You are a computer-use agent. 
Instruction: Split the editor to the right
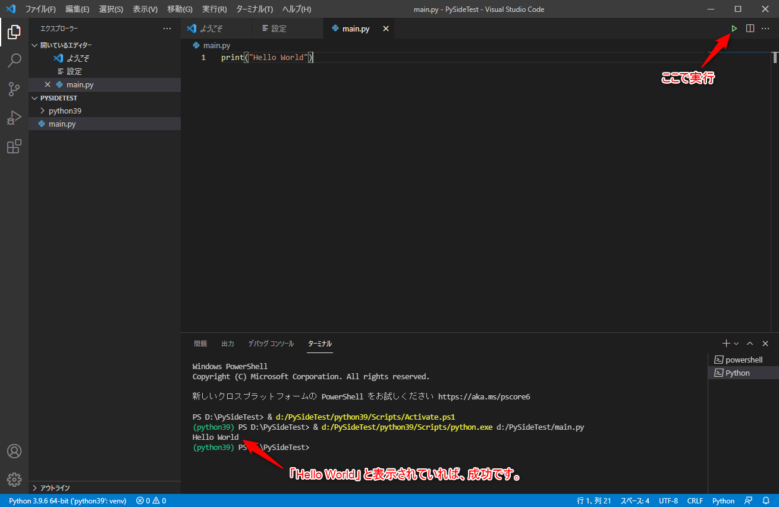click(750, 29)
